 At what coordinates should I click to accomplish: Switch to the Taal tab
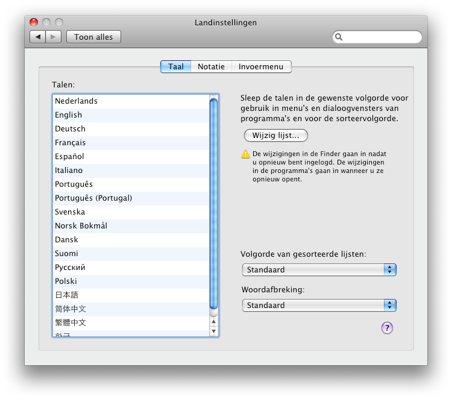pos(175,66)
